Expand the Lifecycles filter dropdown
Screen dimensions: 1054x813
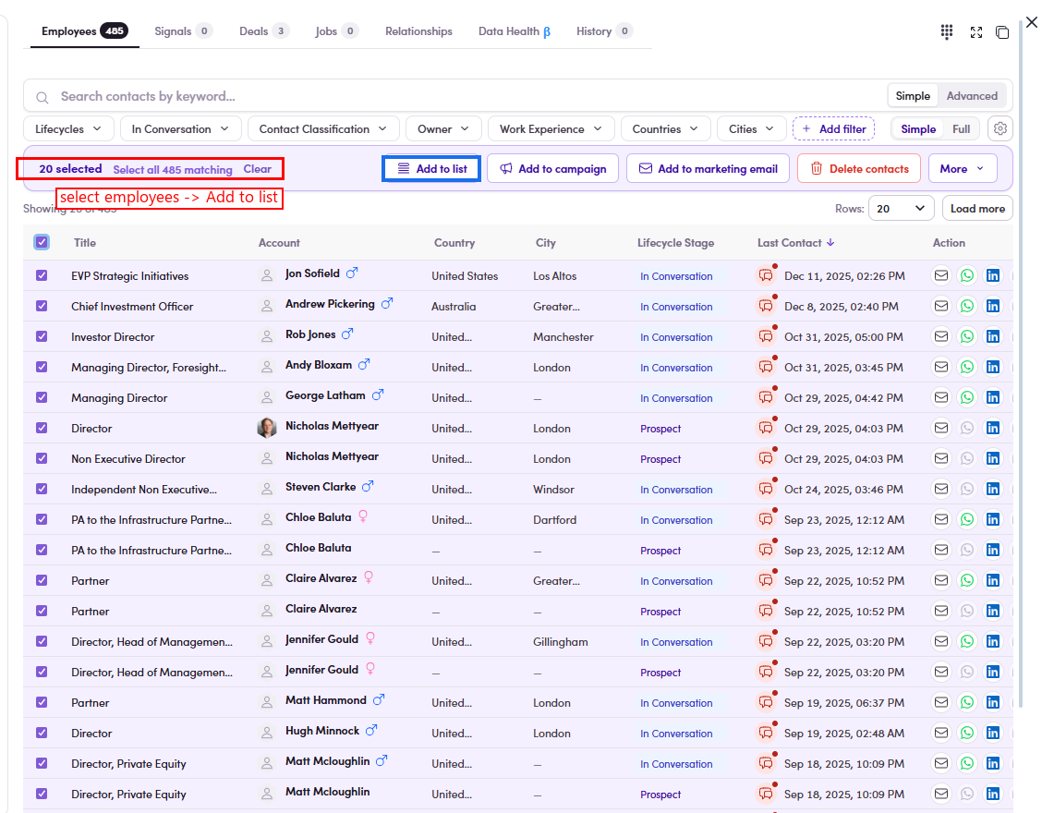(x=68, y=128)
